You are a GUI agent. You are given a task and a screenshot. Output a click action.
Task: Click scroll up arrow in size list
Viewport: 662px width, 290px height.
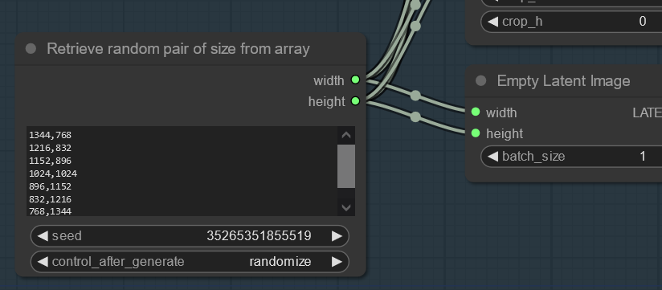[346, 135]
